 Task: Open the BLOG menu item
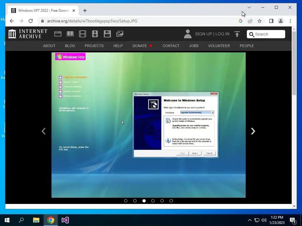click(70, 46)
